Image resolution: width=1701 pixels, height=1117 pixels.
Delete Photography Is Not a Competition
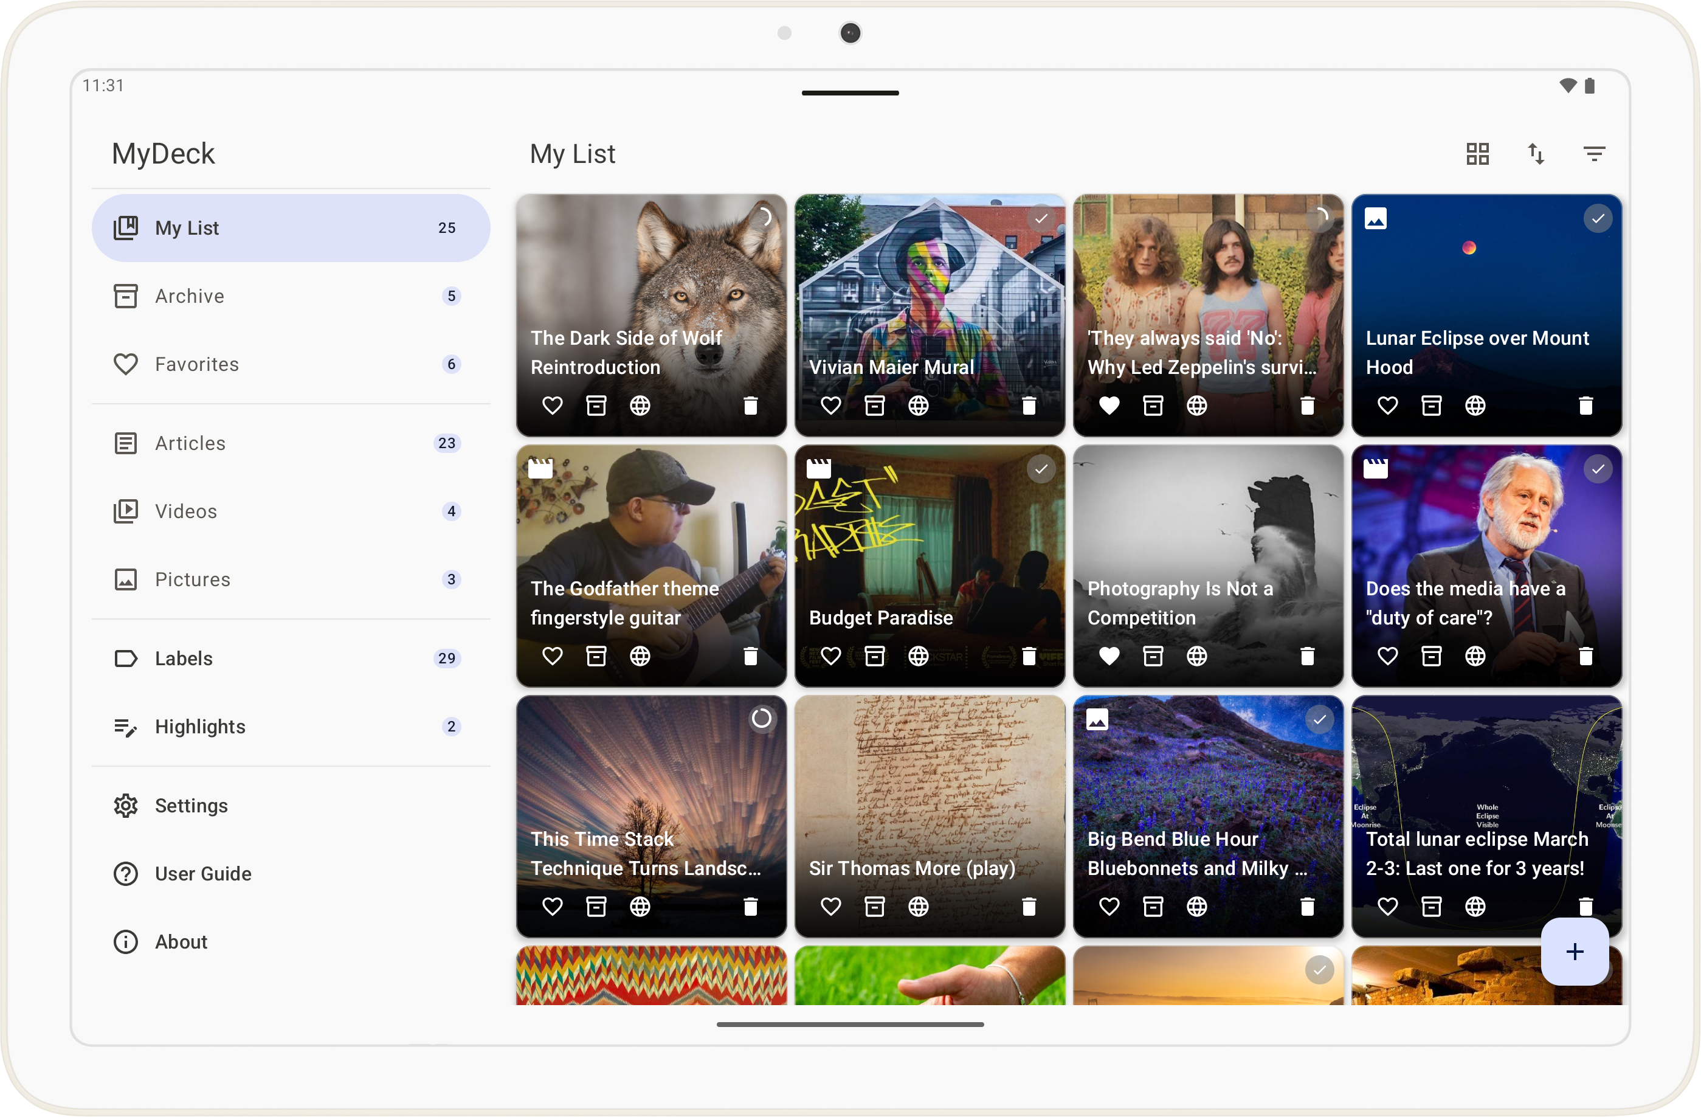[1307, 655]
